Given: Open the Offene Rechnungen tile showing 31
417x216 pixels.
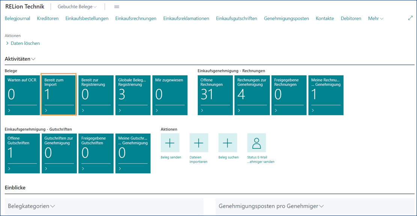Looking at the screenshot, I should point(215,94).
